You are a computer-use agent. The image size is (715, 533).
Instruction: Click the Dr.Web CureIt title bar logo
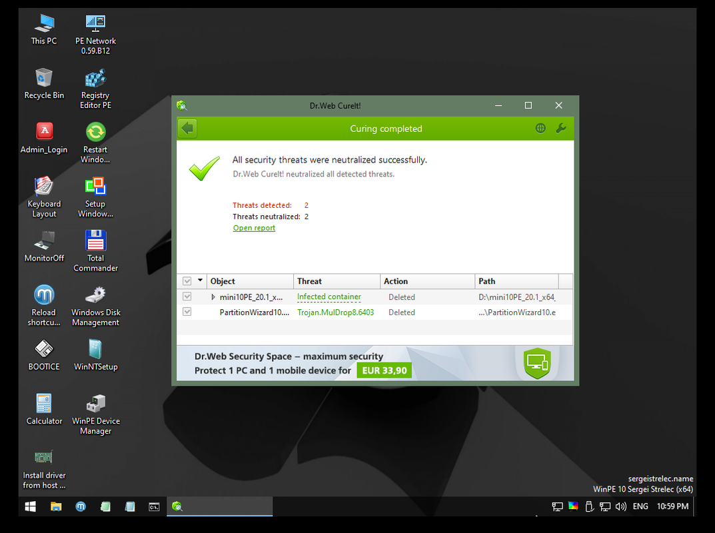coord(182,105)
